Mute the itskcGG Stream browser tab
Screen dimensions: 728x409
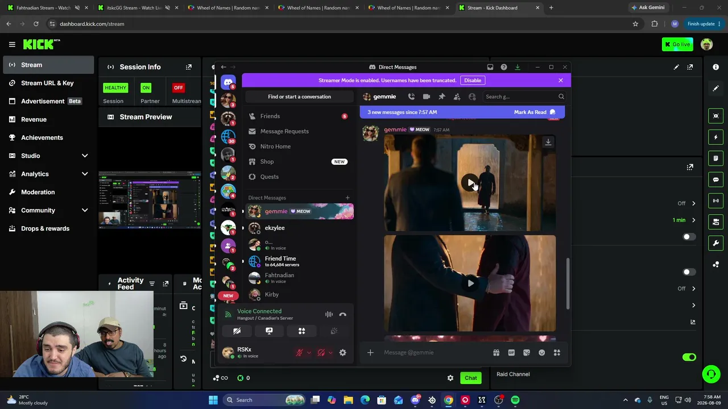167,8
